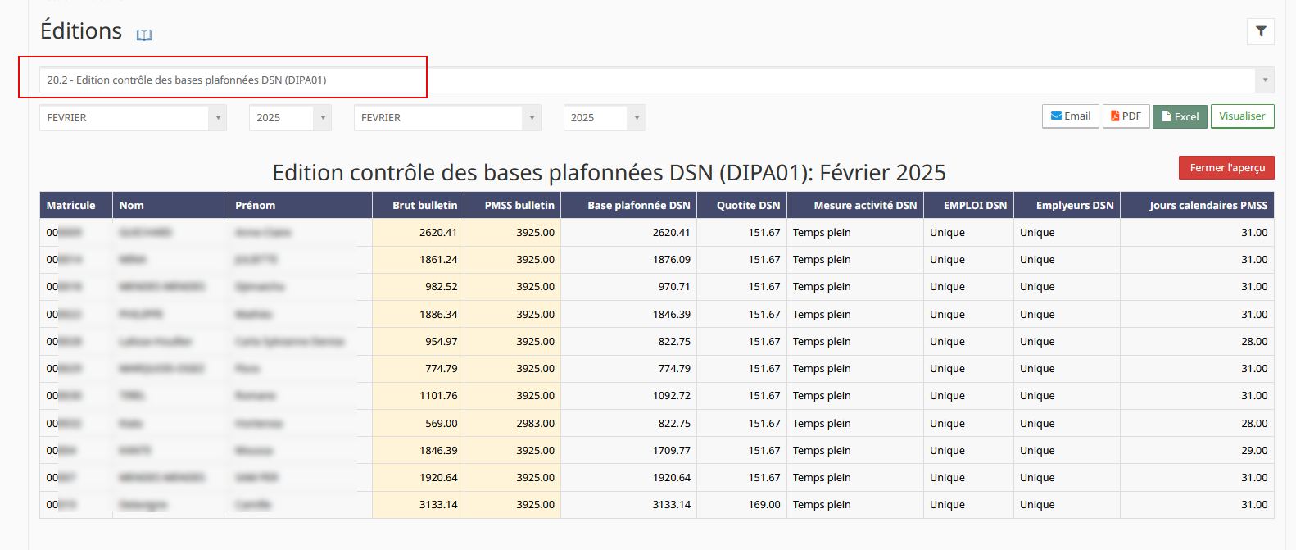
Task: Open the second FEVRIER month dropdown
Action: (447, 118)
